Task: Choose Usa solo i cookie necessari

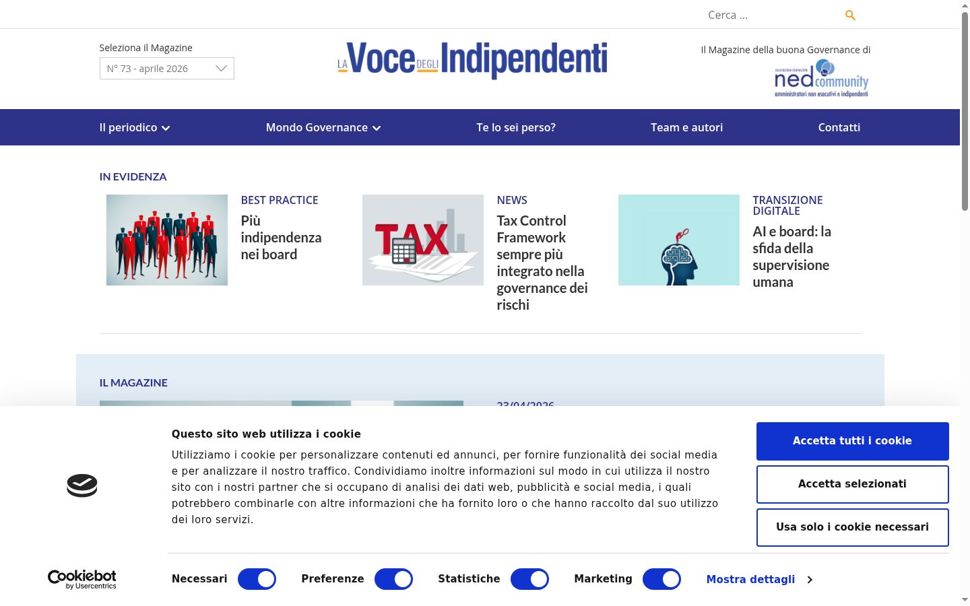Action: point(852,527)
